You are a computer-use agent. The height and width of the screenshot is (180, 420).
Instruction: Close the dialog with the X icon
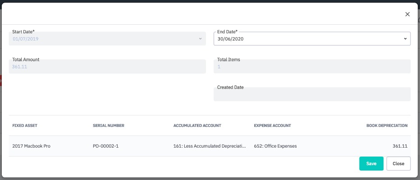pyautogui.click(x=407, y=14)
